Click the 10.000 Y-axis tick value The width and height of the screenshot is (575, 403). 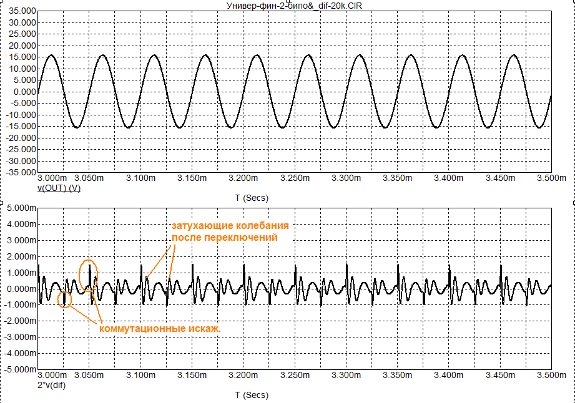click(22, 69)
